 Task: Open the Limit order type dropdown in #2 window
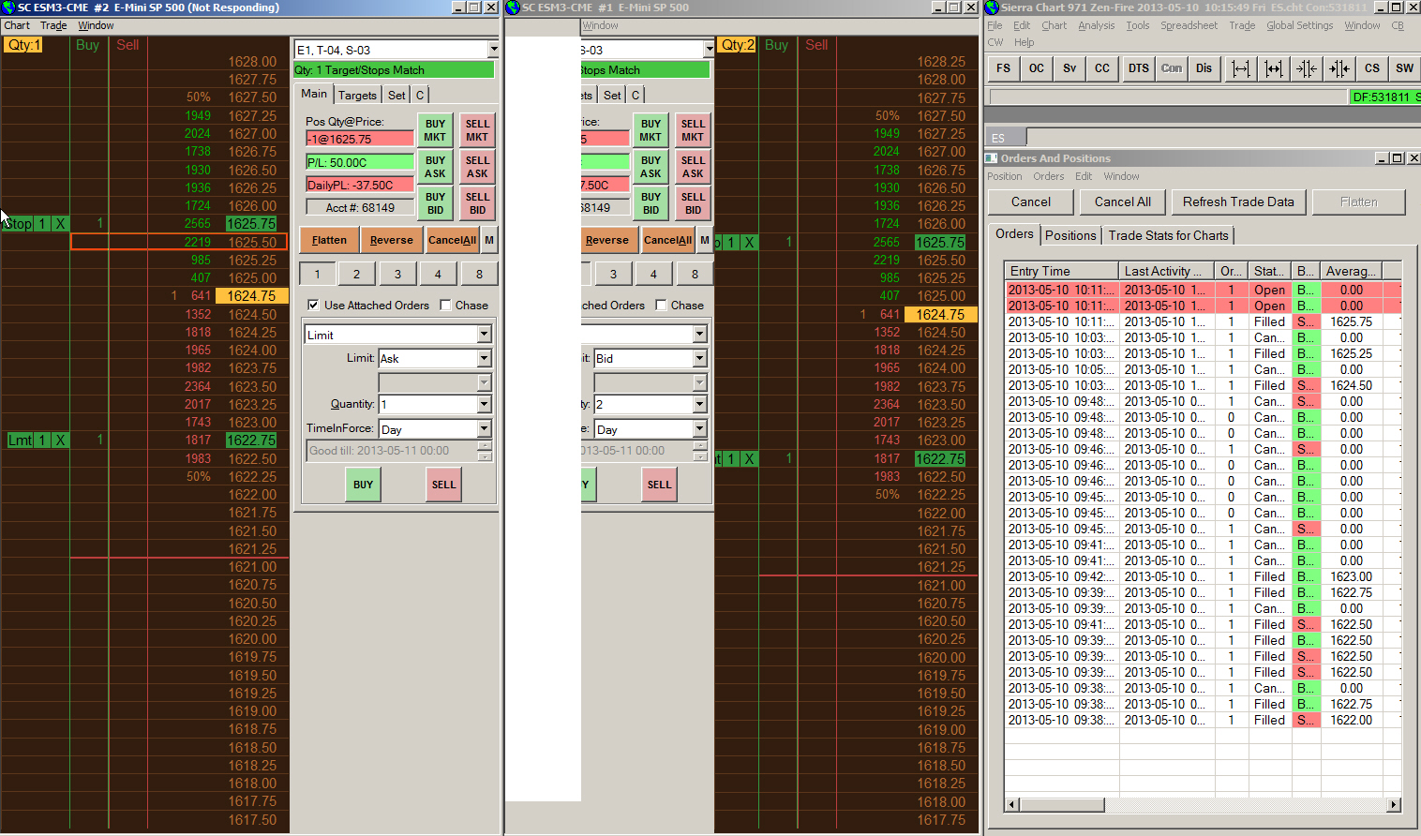485,336
